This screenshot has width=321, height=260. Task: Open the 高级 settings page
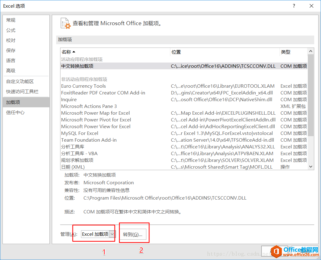pos(11,70)
